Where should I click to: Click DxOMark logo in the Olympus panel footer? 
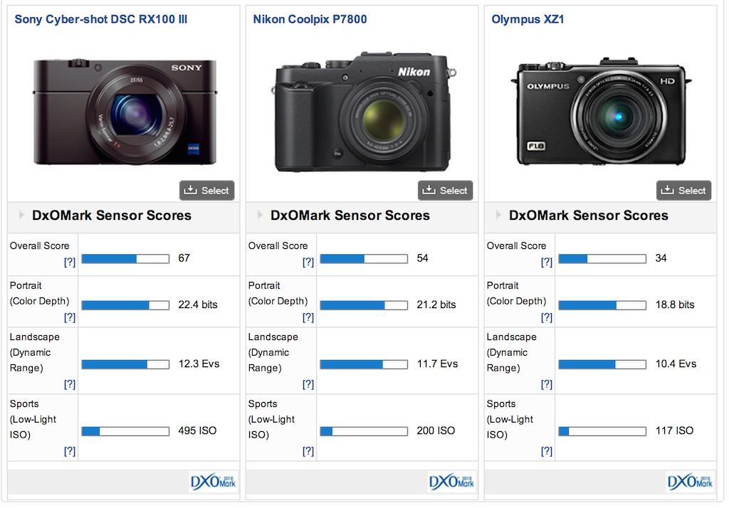[x=691, y=482]
